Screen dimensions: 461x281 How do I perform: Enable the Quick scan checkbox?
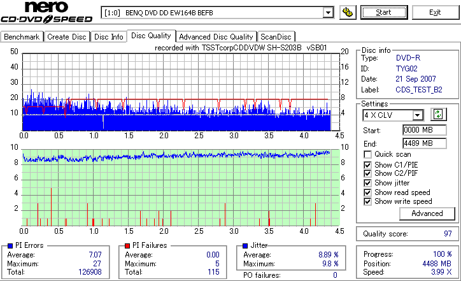[x=367, y=154]
